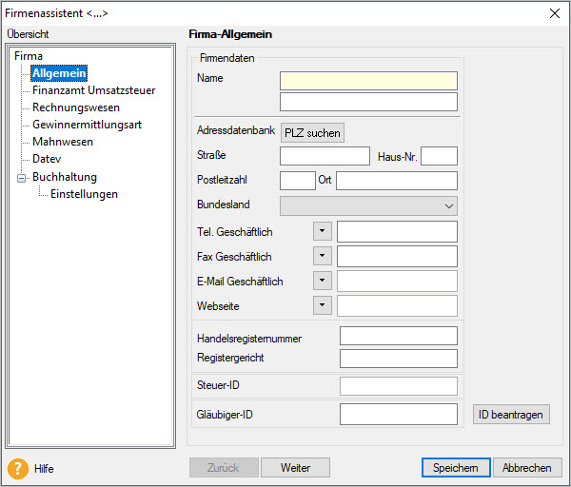This screenshot has width=571, height=487.
Task: Open the Tel. Geschäftlich type dropdown arrow
Action: 322,231
